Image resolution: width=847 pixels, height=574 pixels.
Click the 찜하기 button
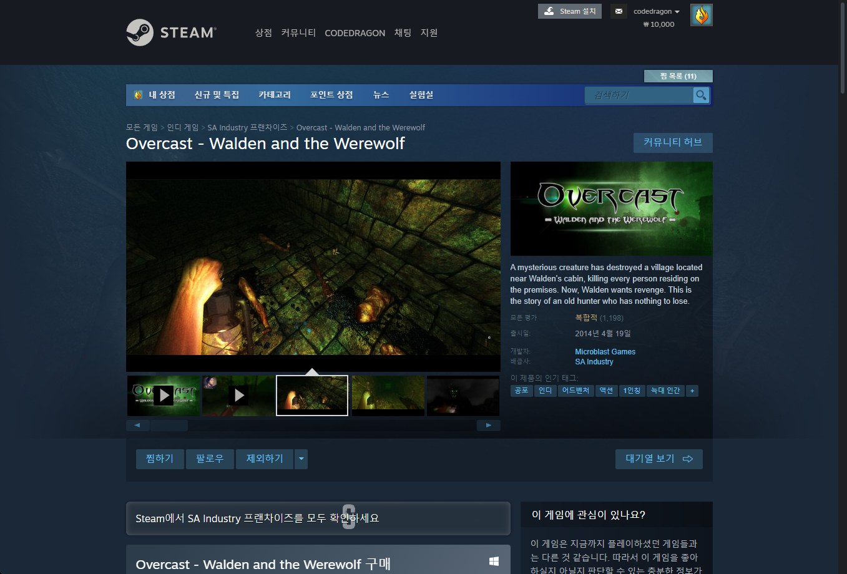pyautogui.click(x=160, y=459)
